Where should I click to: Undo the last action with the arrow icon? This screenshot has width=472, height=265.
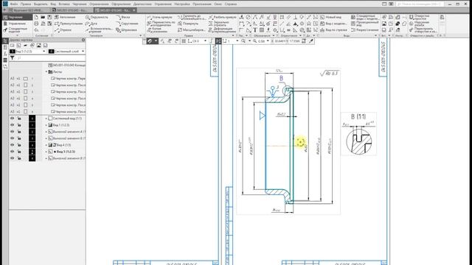tap(36, 30)
